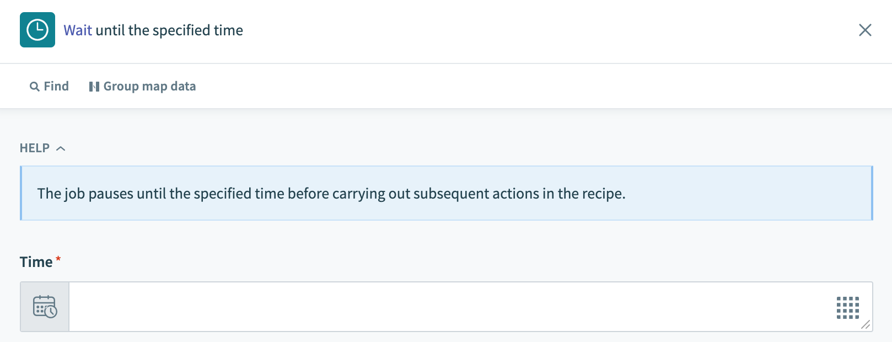Select the magnifying glass Find icon
Image resolution: width=892 pixels, height=342 pixels.
35,86
